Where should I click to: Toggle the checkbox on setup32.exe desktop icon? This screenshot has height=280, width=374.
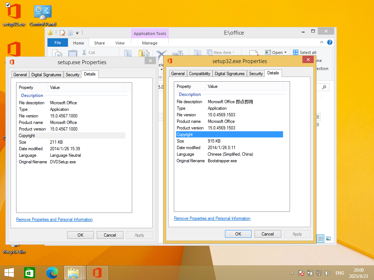pos(8,5)
